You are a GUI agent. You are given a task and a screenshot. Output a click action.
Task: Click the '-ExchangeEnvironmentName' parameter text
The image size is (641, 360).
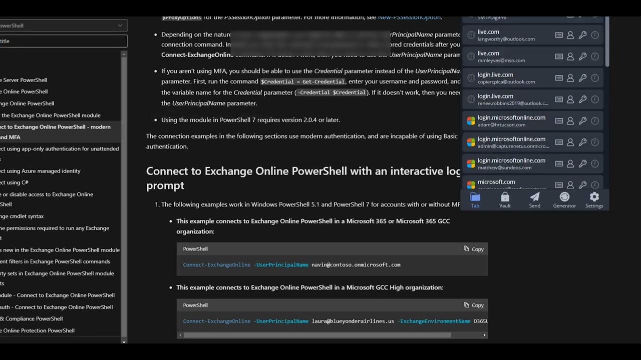[x=434, y=321]
